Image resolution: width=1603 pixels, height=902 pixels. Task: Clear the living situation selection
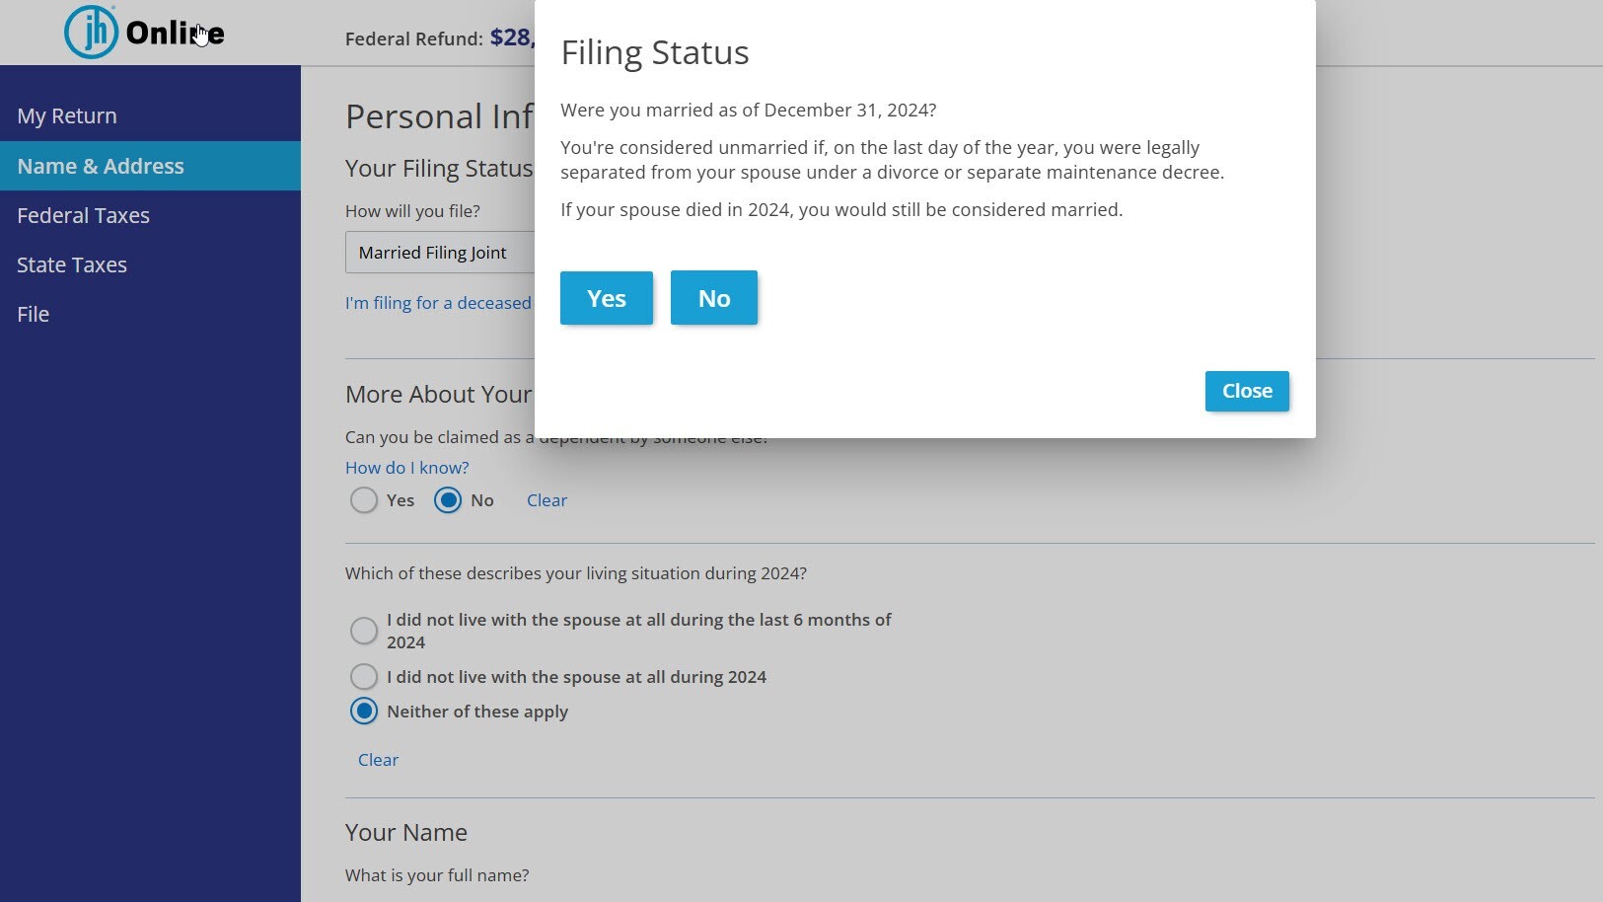(x=378, y=759)
